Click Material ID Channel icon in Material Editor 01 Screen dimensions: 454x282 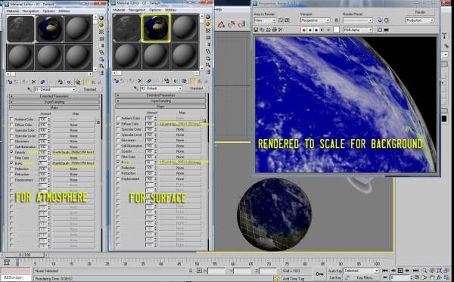(x=69, y=82)
